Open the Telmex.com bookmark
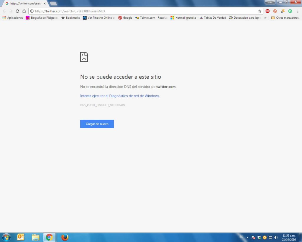Viewport: 302px width, 242px height. pyautogui.click(x=151, y=17)
